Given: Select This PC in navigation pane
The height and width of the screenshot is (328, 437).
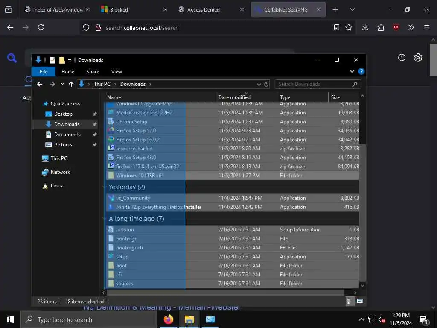Looking at the screenshot, I should (x=59, y=158).
